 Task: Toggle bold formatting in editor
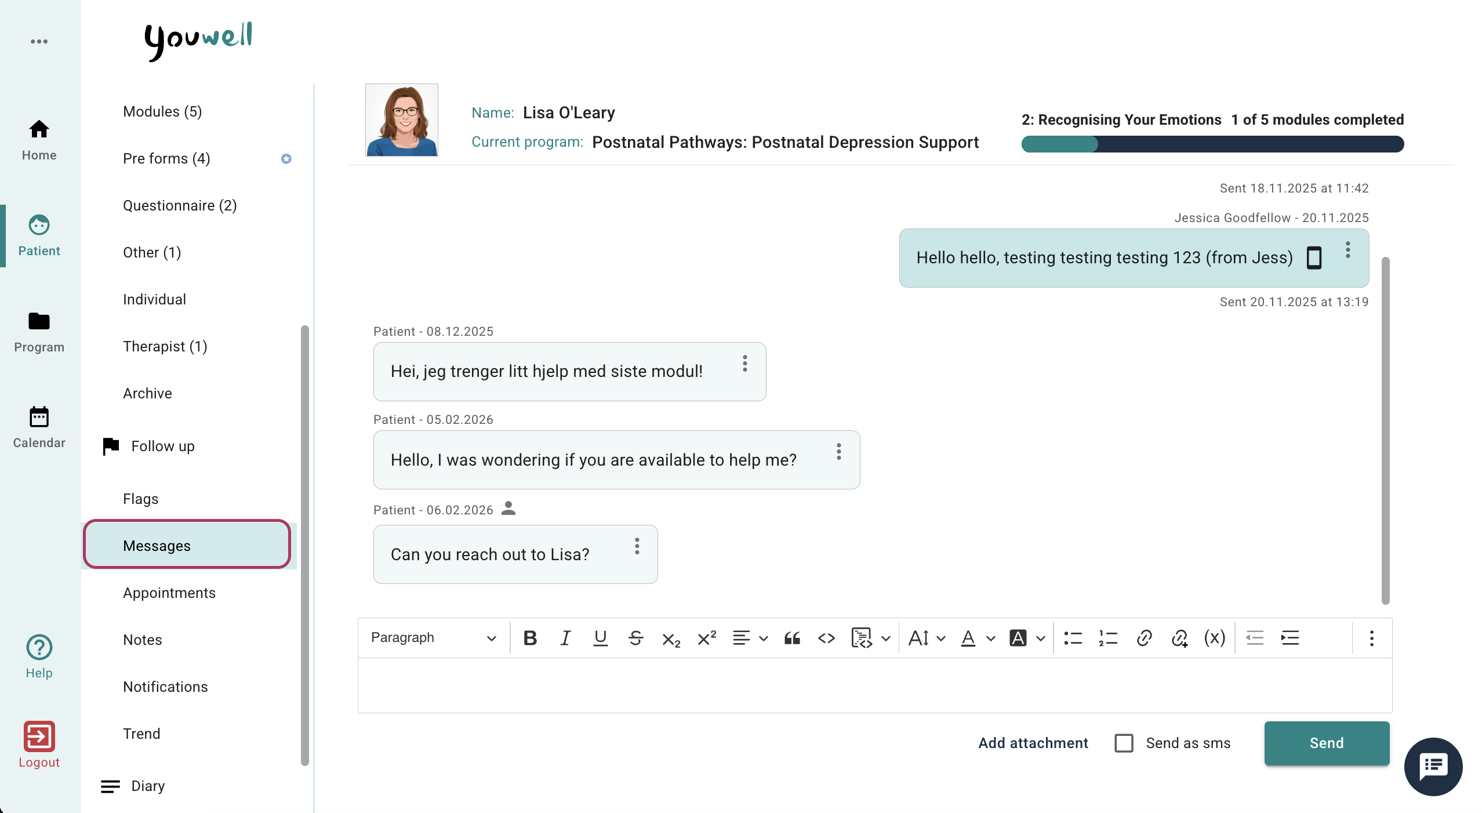(x=530, y=638)
